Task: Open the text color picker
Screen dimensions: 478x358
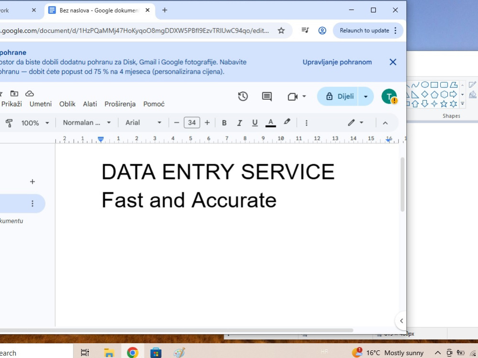Action: (271, 123)
